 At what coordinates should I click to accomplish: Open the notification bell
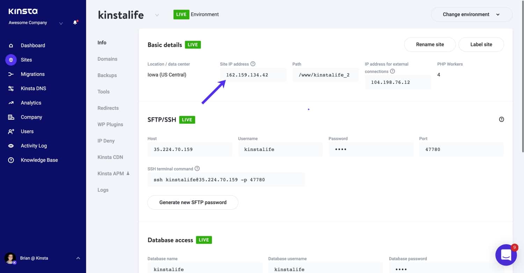(74, 22)
